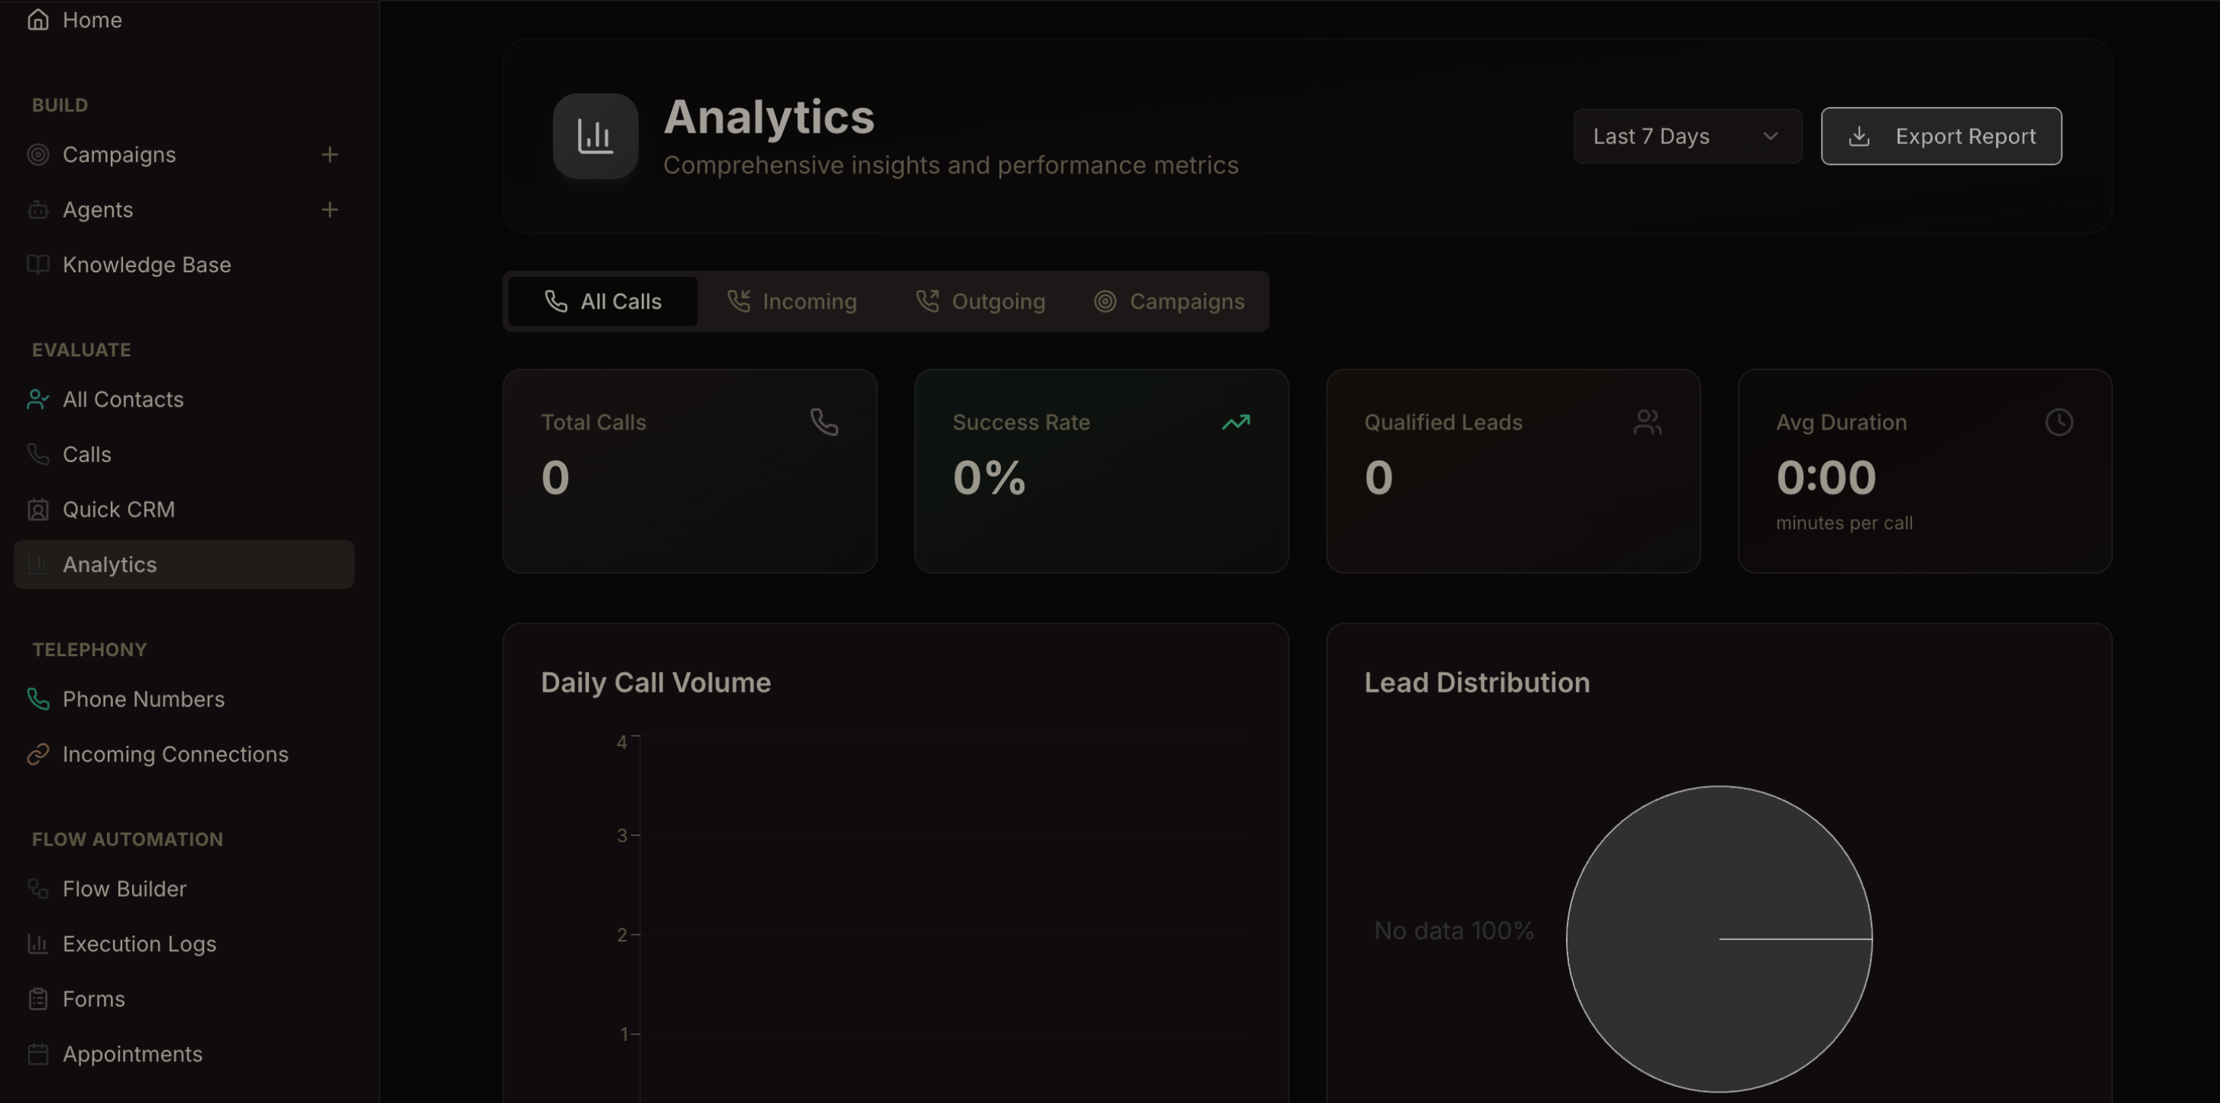Click the clock icon on Avg Duration card

2059,423
